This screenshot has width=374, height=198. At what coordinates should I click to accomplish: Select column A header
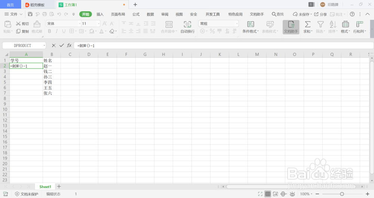26,54
